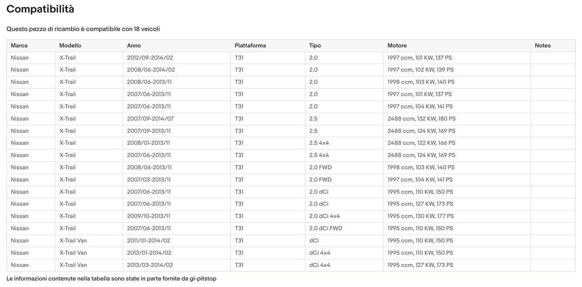The height and width of the screenshot is (287, 582).
Task: Select the 2.0 dCi FWD type cell
Action: point(325,229)
